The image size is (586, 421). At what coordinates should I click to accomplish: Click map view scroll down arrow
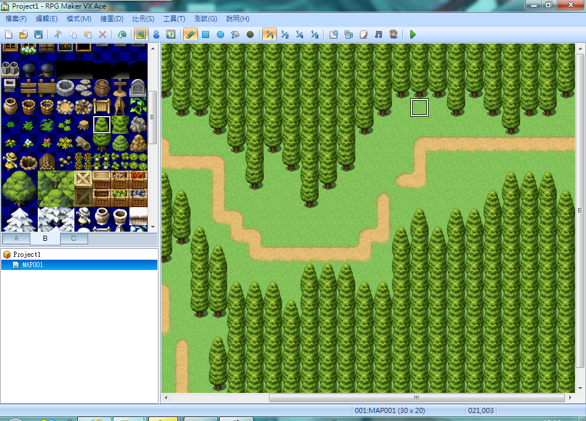580,388
